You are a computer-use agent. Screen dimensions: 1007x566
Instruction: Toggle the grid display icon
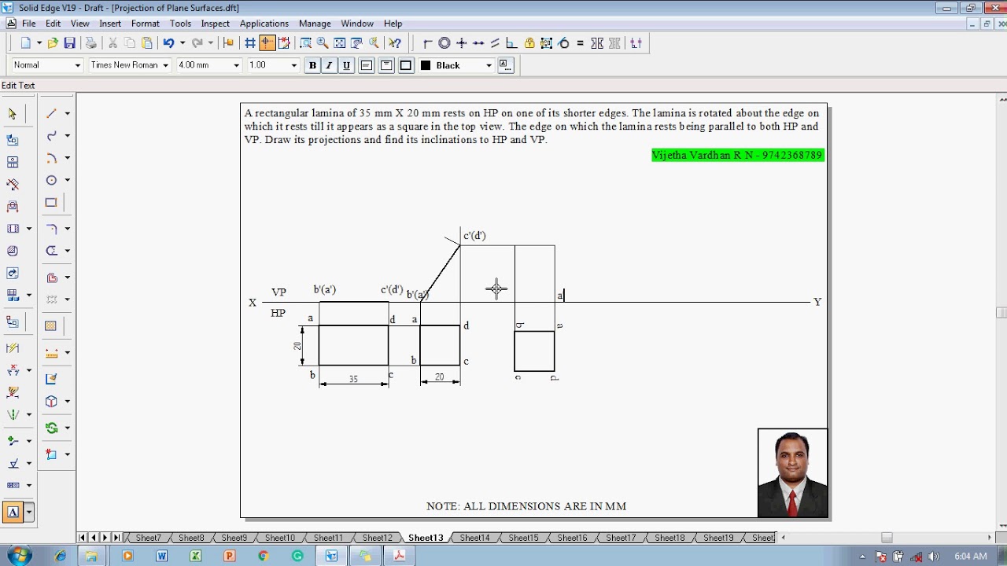(x=250, y=43)
